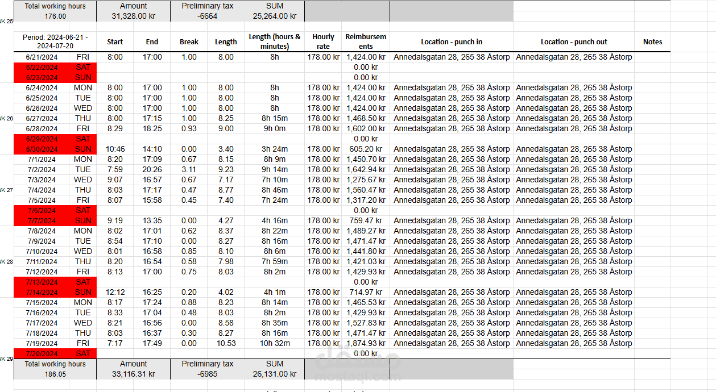The height and width of the screenshot is (392, 716).
Task: Click the reimbursement 1,441.80 kr
Action: 366,251
